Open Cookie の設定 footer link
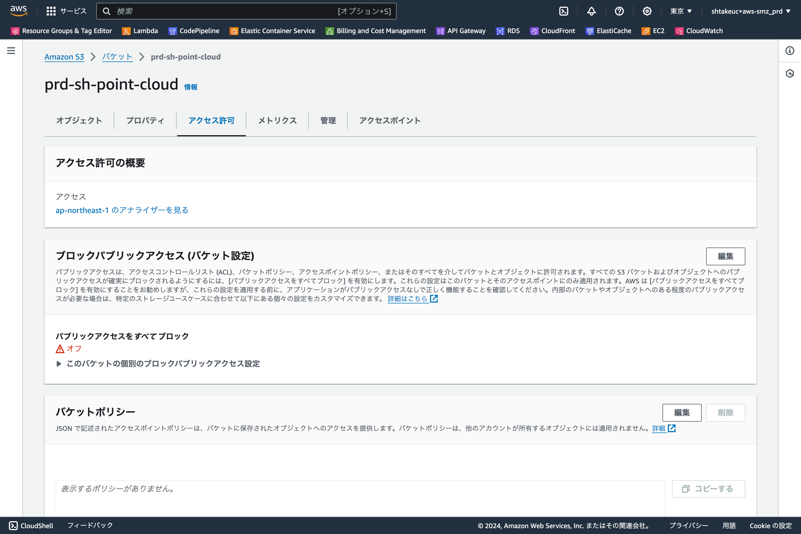 coord(771,525)
